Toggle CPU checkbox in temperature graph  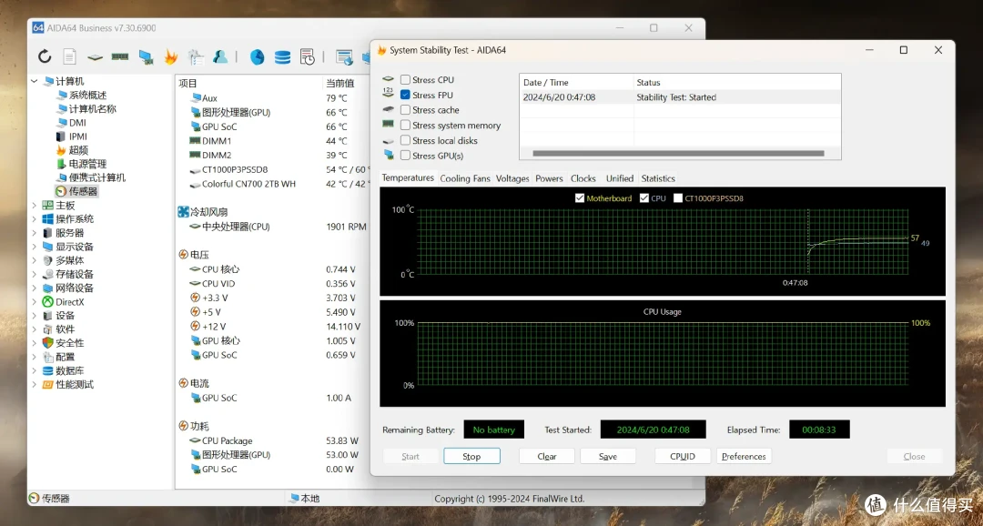(644, 198)
